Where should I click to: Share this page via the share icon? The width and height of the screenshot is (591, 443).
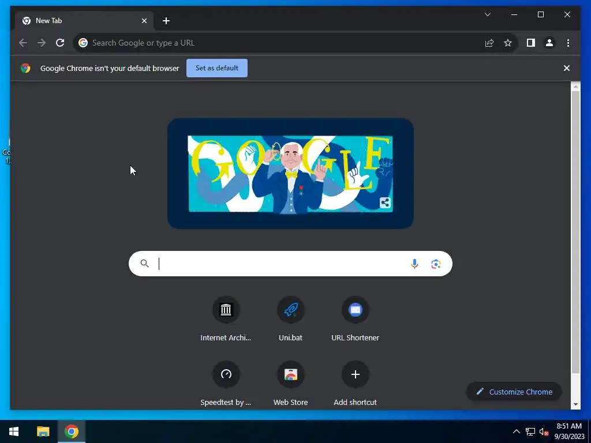(x=489, y=43)
